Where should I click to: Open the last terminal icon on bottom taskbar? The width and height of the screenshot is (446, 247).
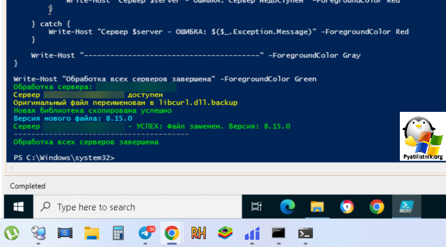pyautogui.click(x=305, y=233)
